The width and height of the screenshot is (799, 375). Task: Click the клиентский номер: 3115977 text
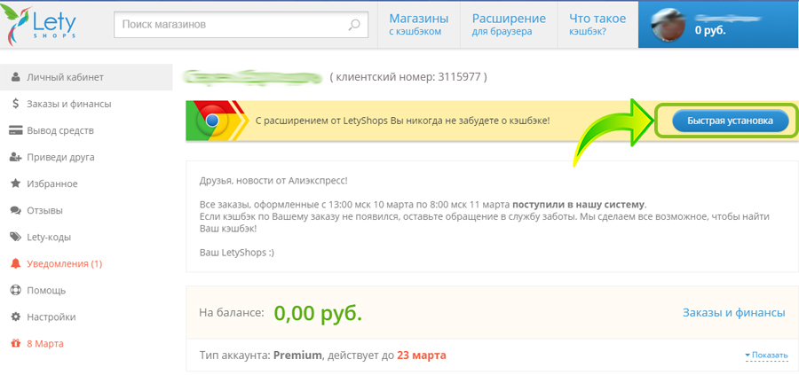pos(408,78)
